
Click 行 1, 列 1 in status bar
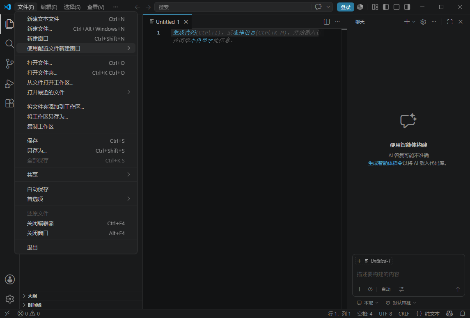pyautogui.click(x=339, y=313)
